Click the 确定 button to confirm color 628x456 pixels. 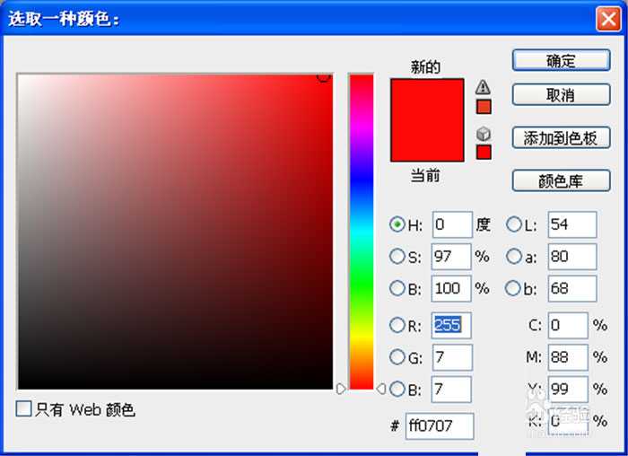point(561,60)
